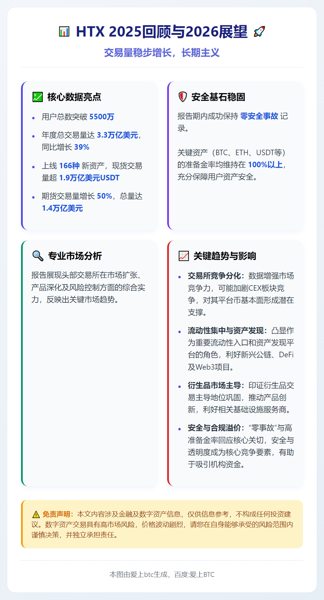Click the warning triangle icon in the disclaimer
This screenshot has height=600, width=324.
pos(36,514)
